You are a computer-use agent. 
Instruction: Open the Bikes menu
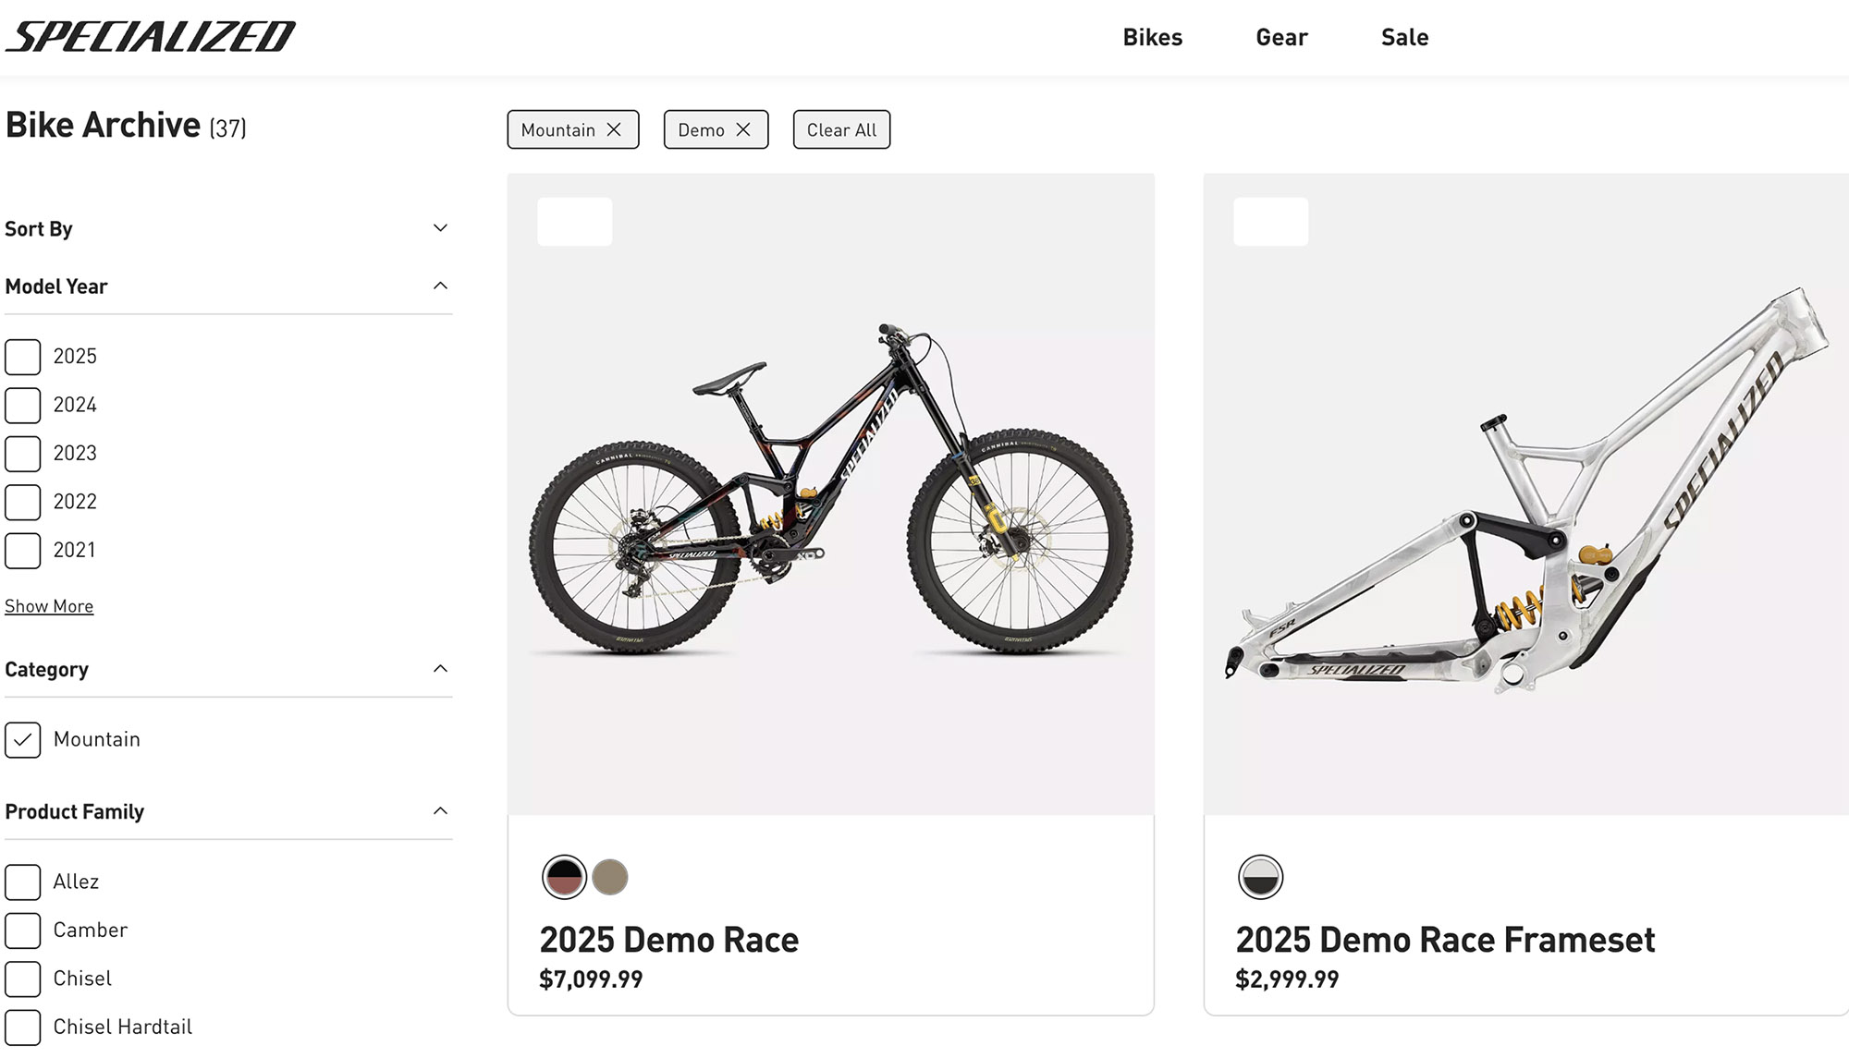coord(1152,38)
